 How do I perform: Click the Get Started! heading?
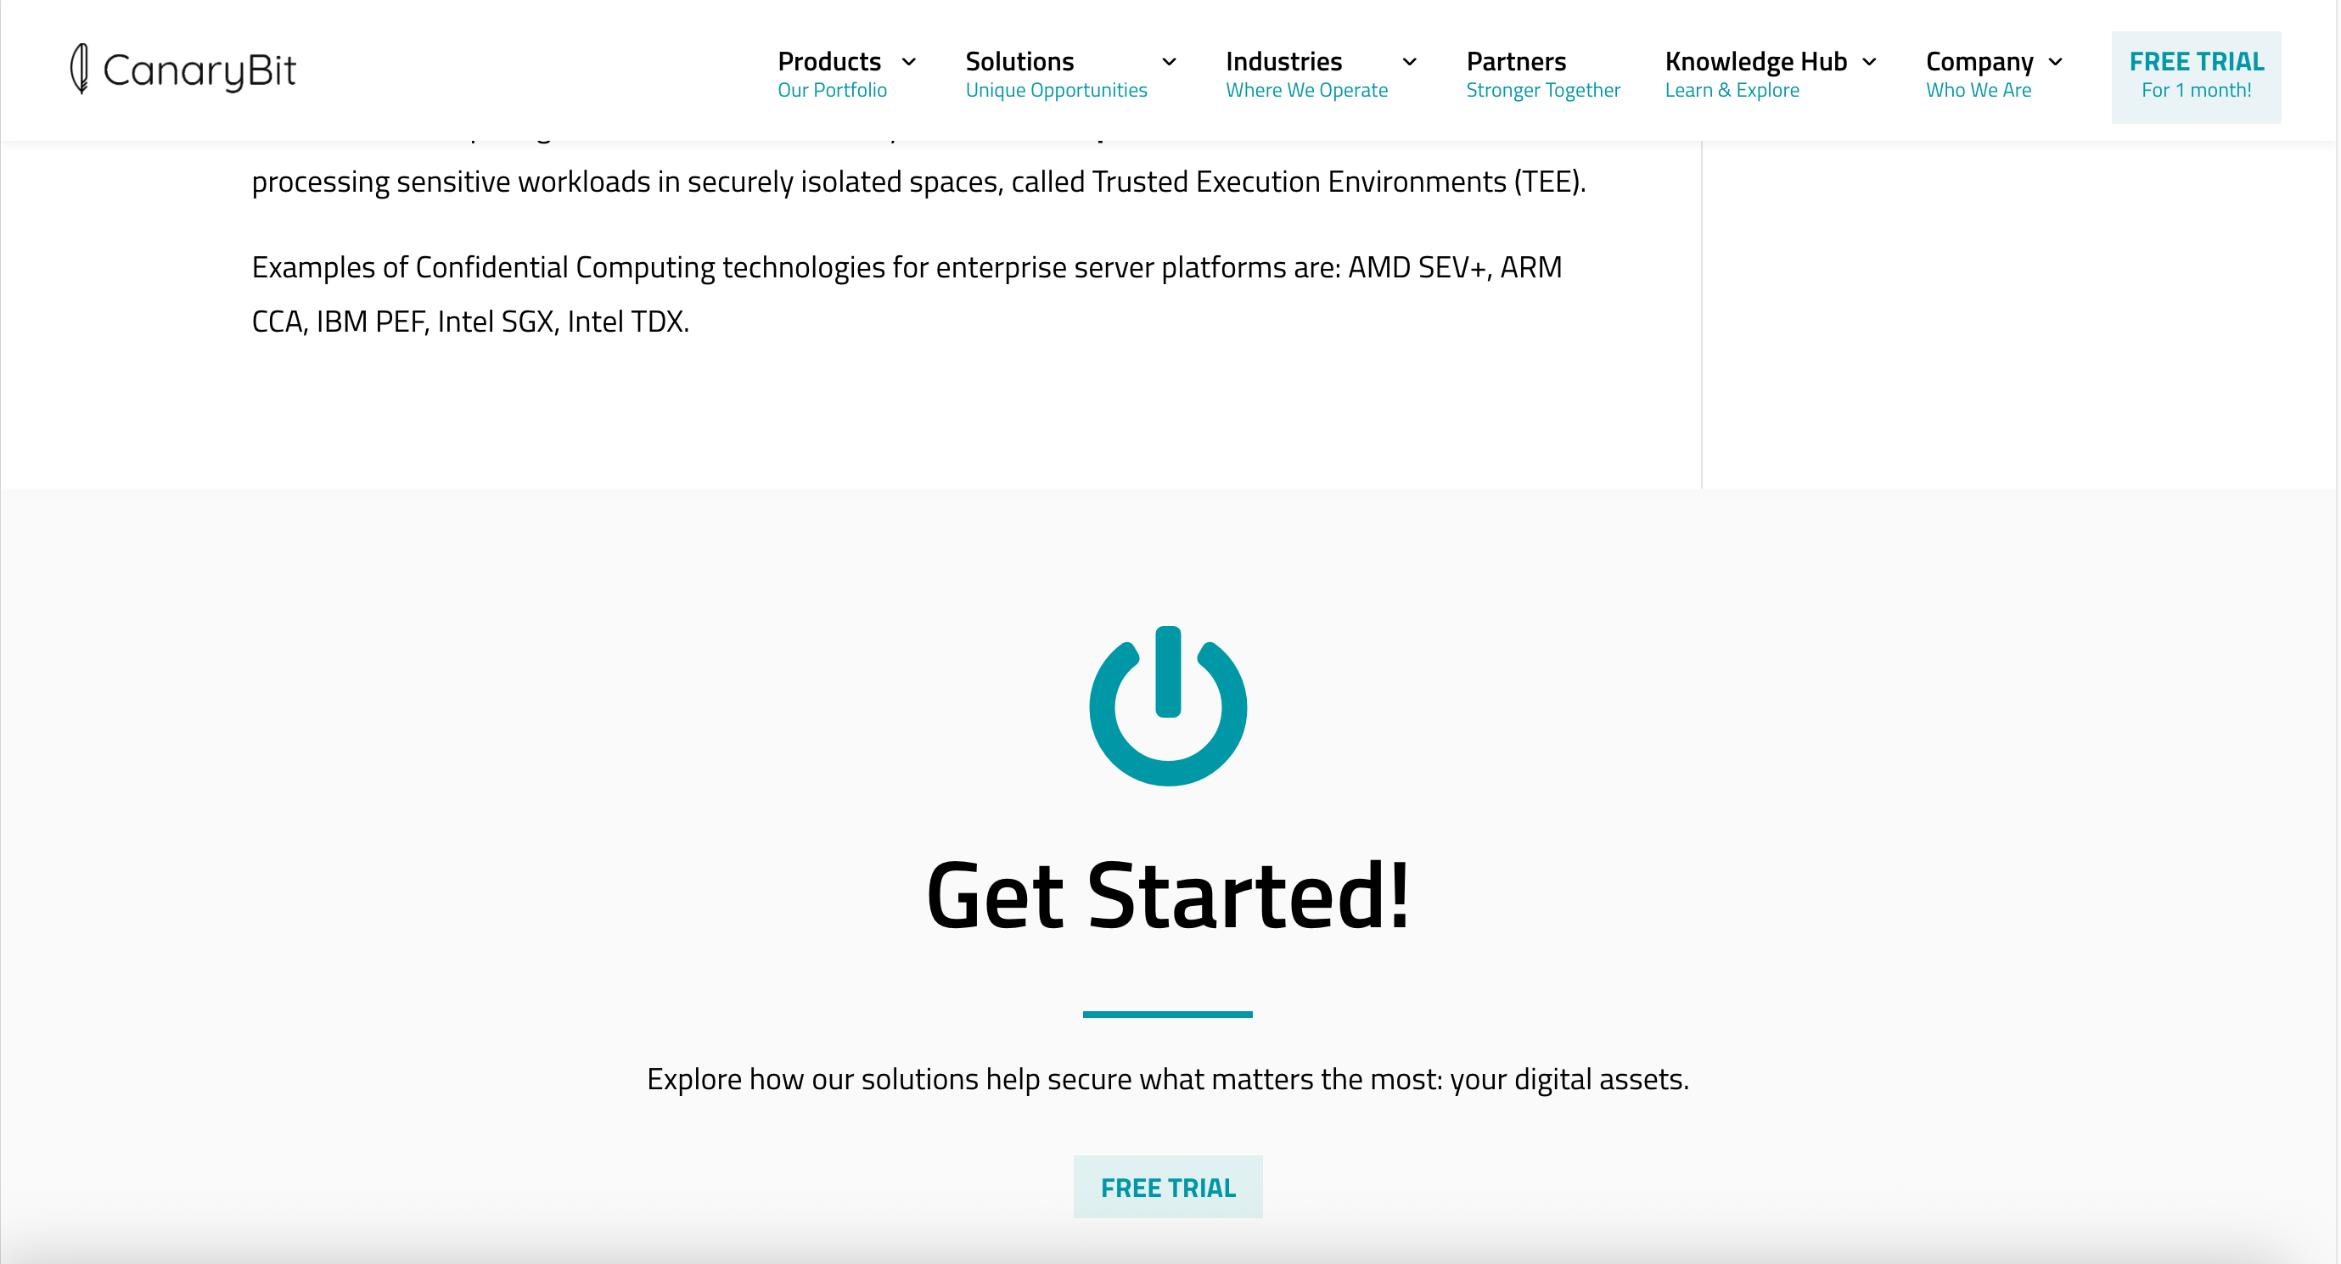(x=1168, y=896)
